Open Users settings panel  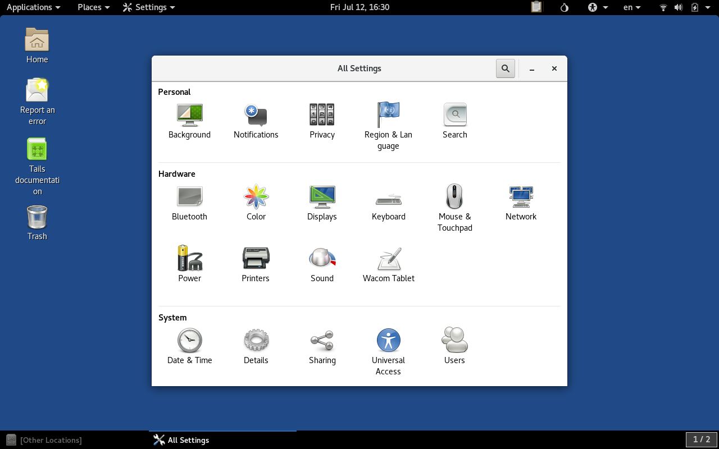point(454,346)
